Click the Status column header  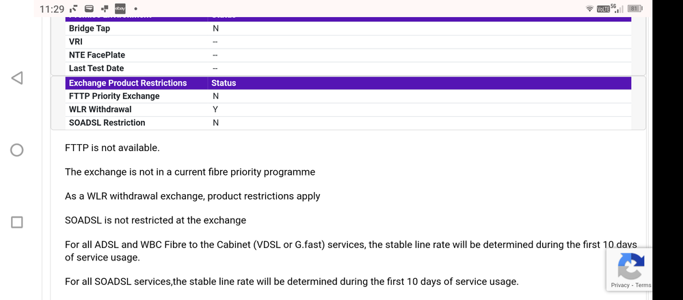[x=224, y=83]
